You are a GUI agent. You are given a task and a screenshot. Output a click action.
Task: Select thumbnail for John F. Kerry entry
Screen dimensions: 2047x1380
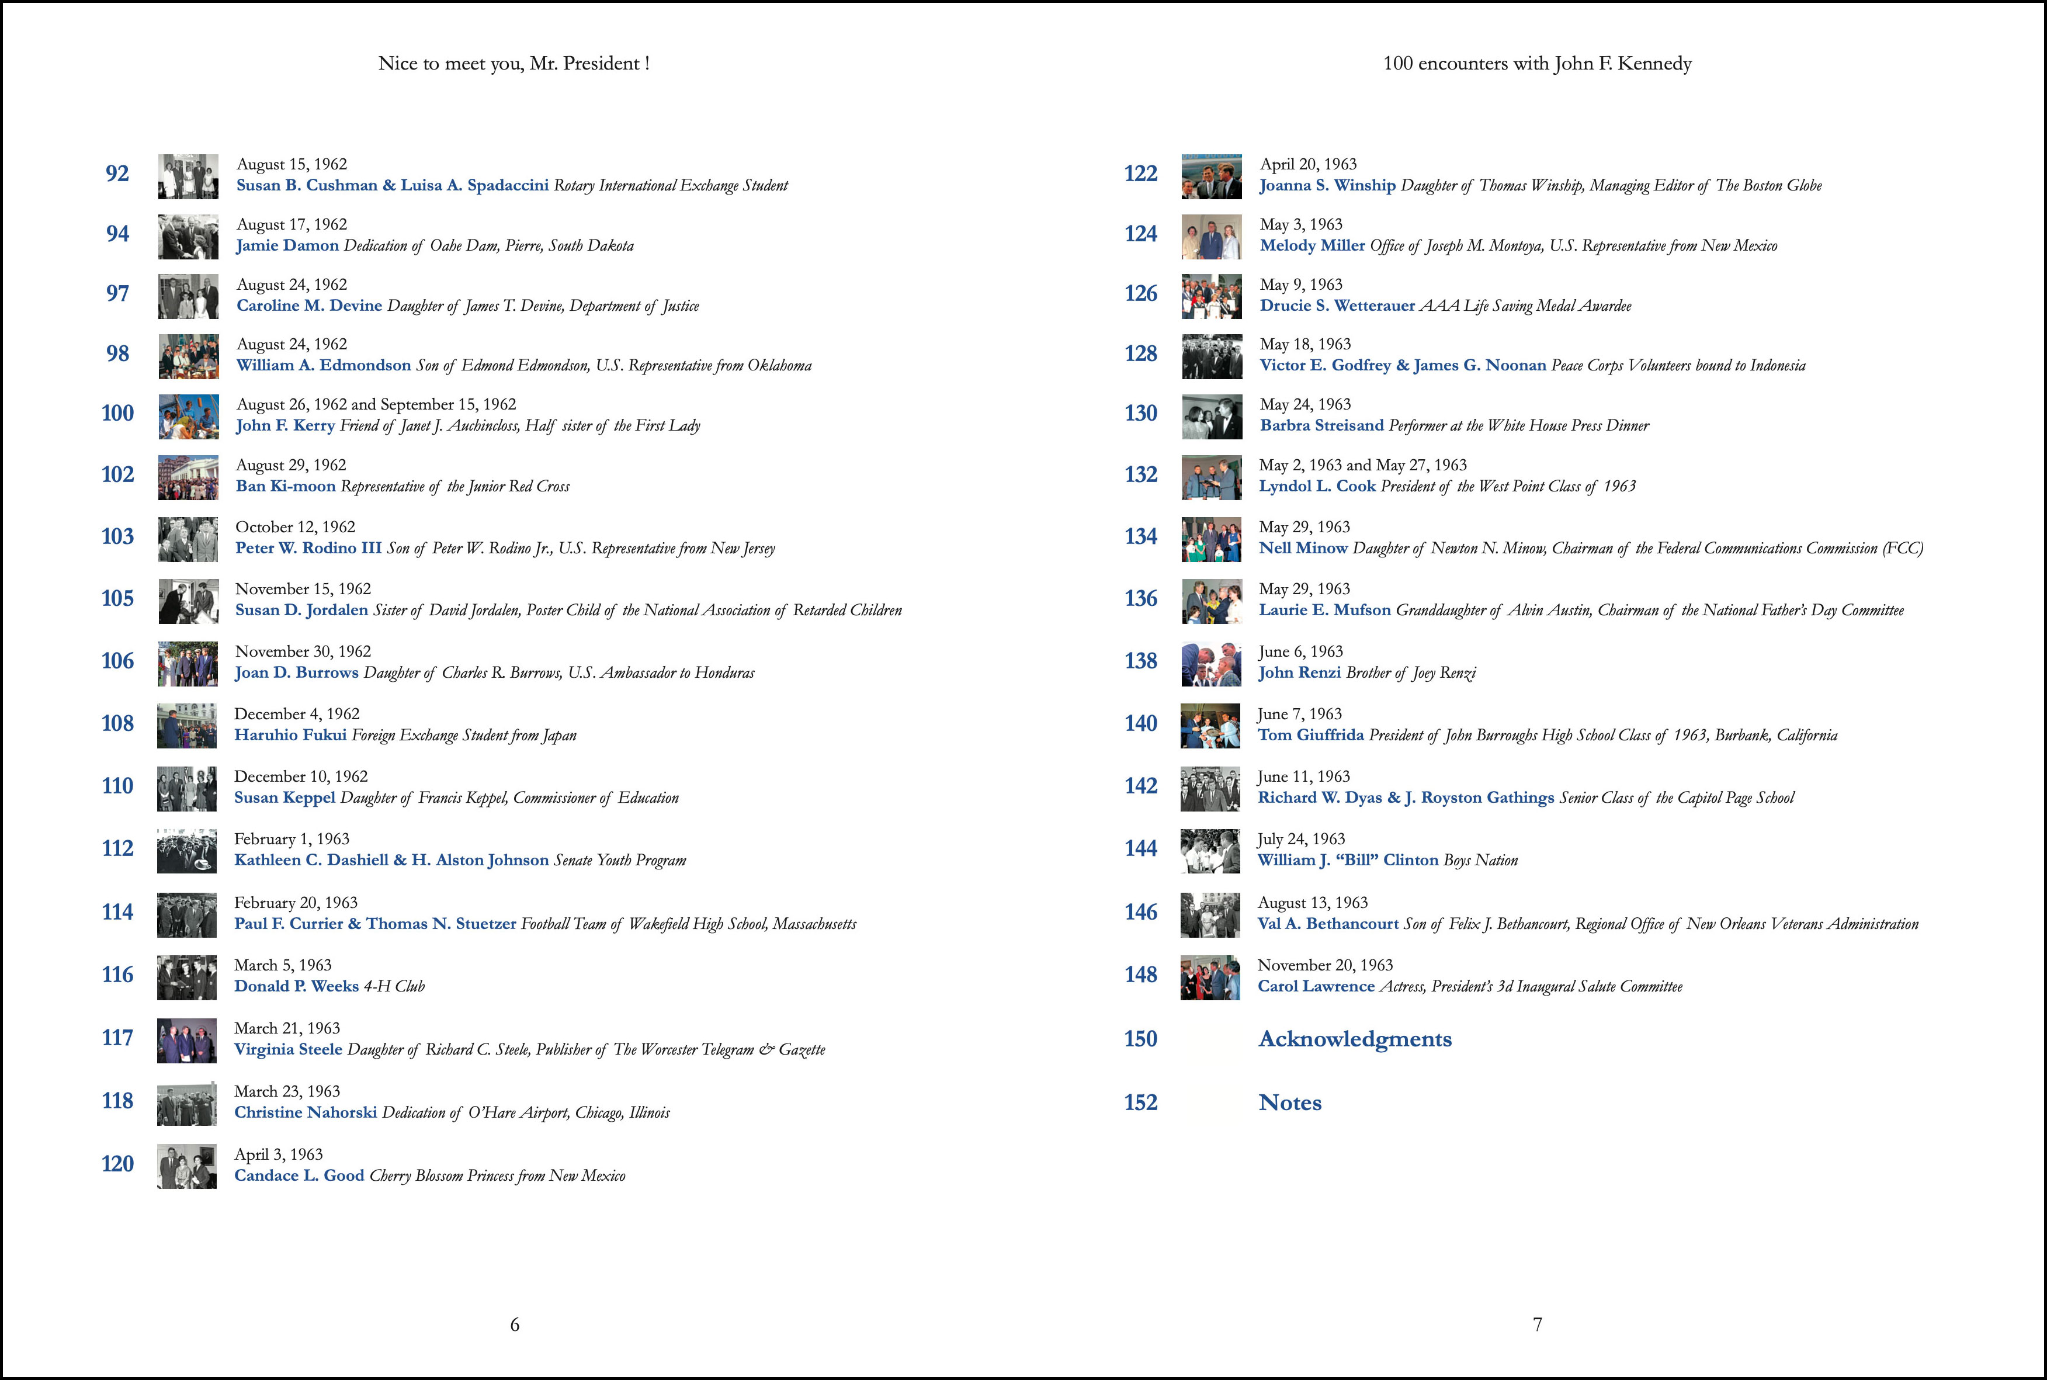click(188, 417)
